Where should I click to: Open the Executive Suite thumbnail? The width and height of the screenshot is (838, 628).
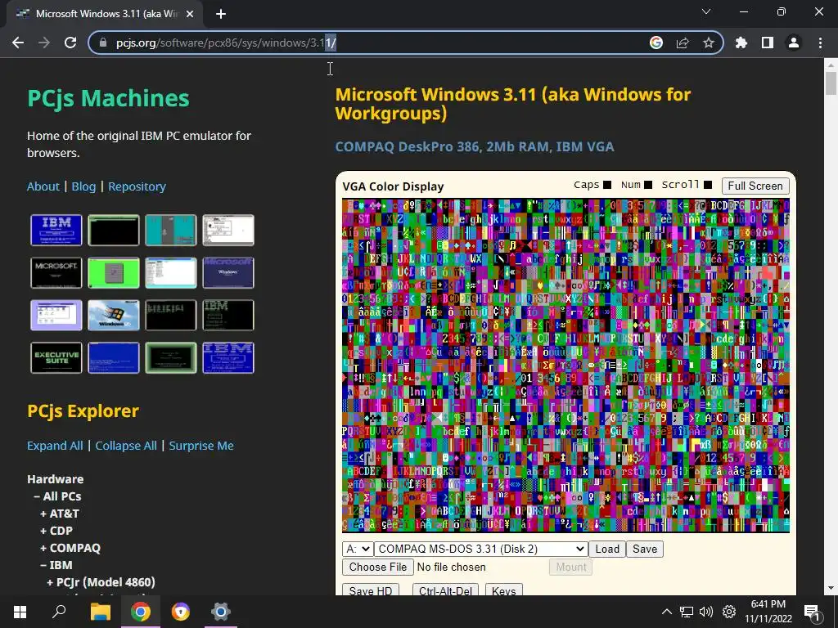click(x=56, y=358)
